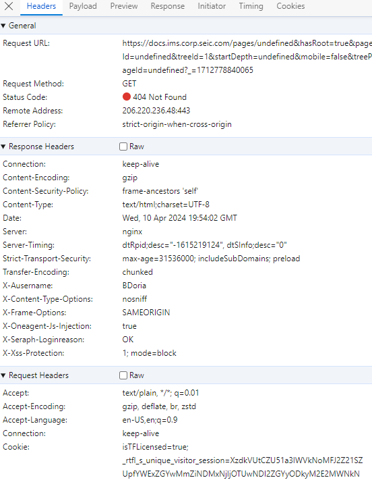Collapse the Request Headers section
Image resolution: width=372 pixels, height=480 pixels.
coord(3,375)
